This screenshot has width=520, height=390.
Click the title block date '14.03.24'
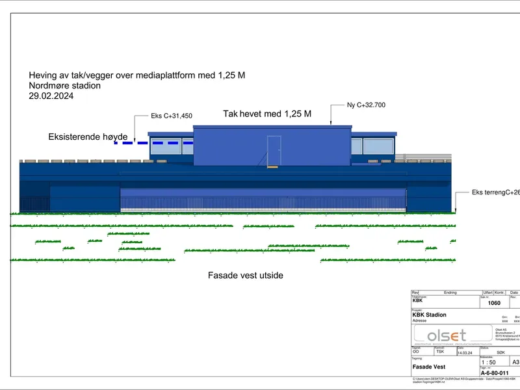465,353
